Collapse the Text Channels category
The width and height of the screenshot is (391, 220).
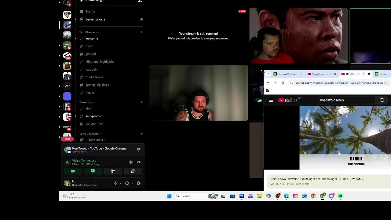click(89, 32)
